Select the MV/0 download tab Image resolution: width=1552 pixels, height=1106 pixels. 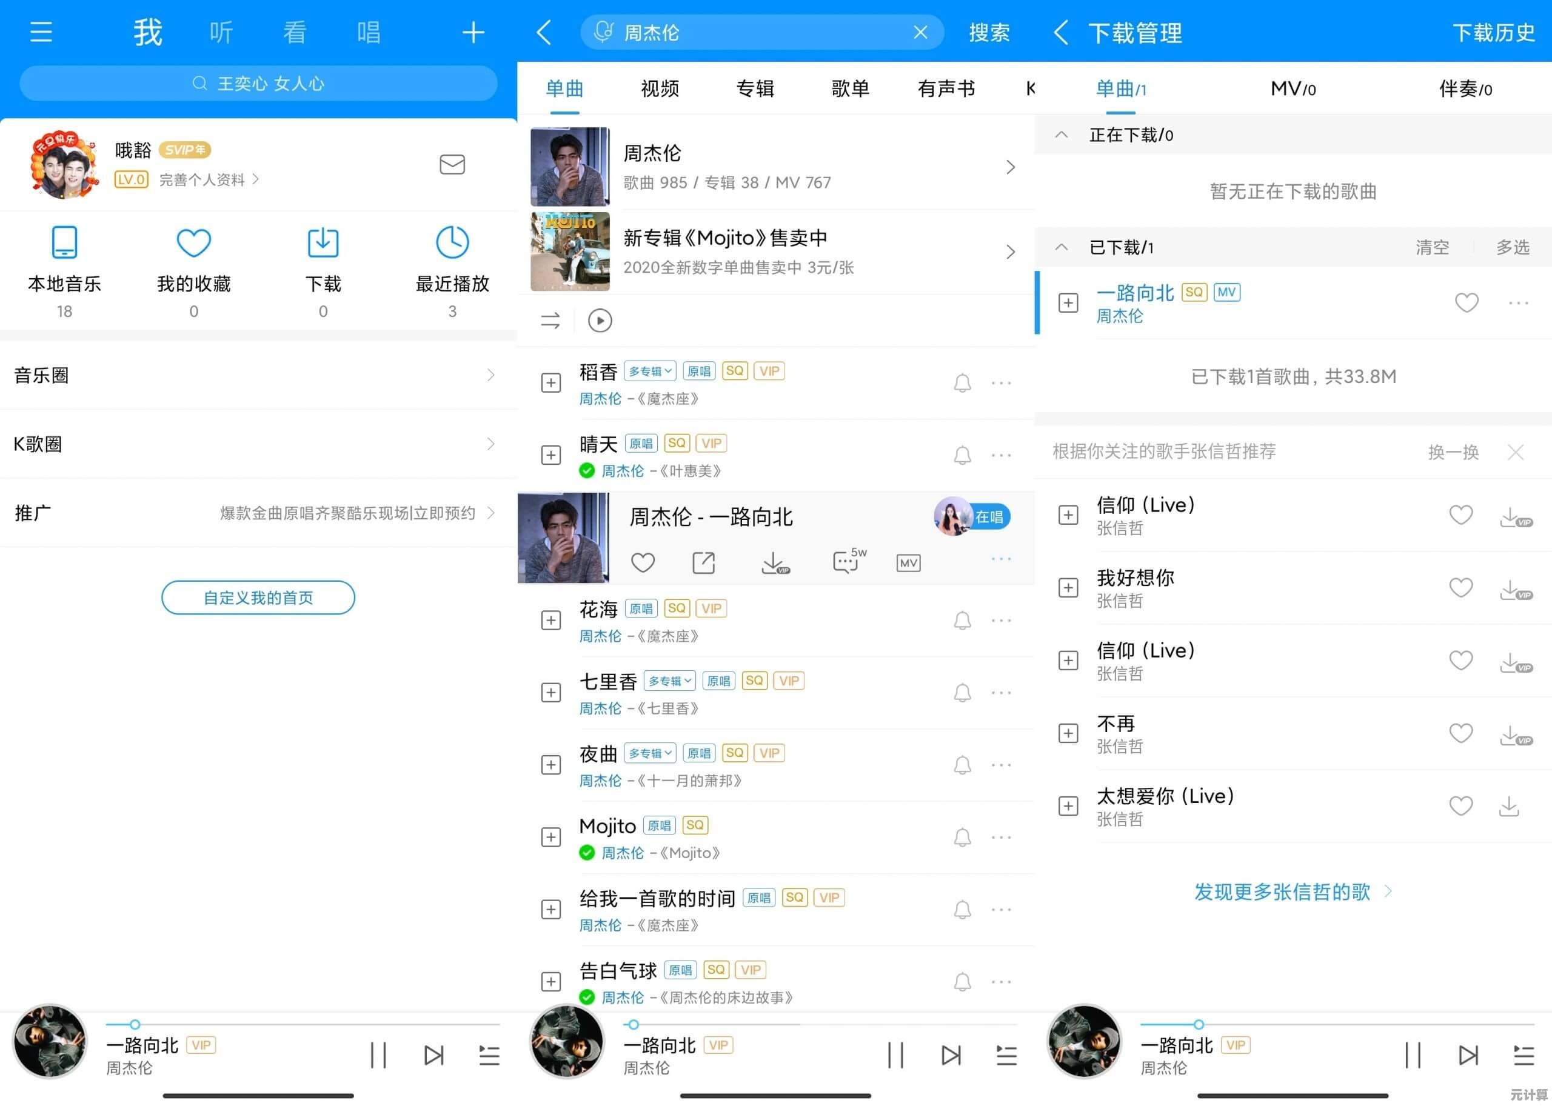coord(1293,88)
